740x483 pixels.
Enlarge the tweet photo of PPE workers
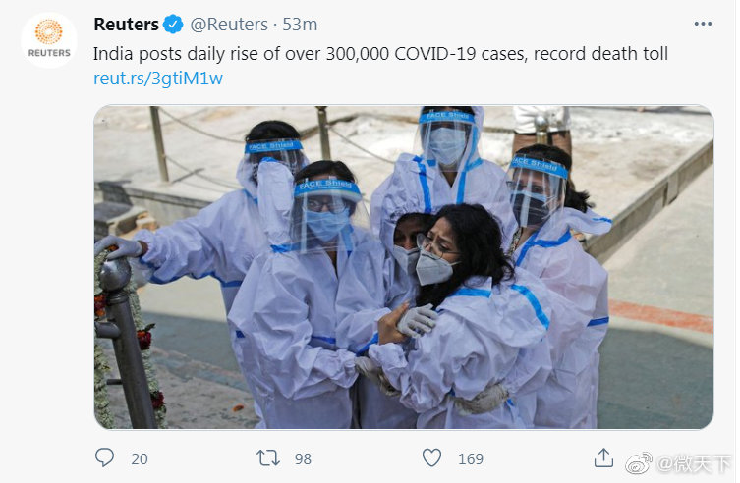pyautogui.click(x=404, y=267)
